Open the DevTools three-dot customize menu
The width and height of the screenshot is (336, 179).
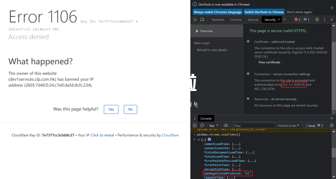click(324, 20)
